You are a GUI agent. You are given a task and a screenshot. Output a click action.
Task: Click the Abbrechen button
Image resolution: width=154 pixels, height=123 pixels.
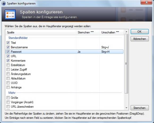[140, 39]
